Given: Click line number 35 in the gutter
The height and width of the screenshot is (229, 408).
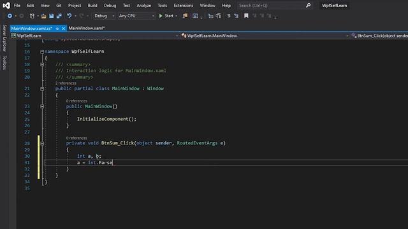Looking at the screenshot, I should point(27,188).
